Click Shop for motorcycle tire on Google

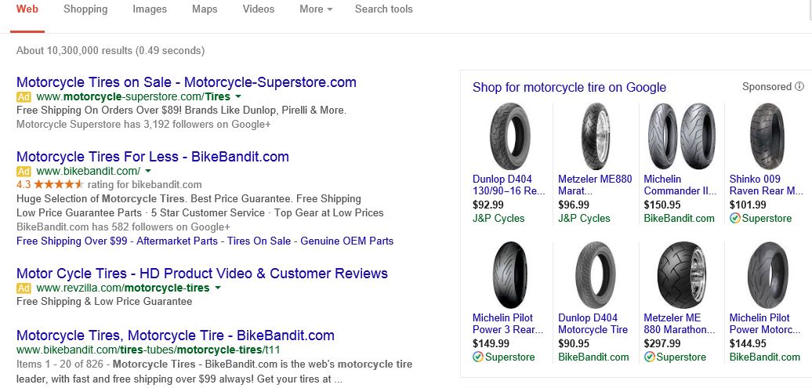pos(569,88)
